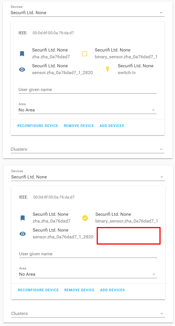Click Remove Device in the bottom card
175x326 pixels.
79,290
